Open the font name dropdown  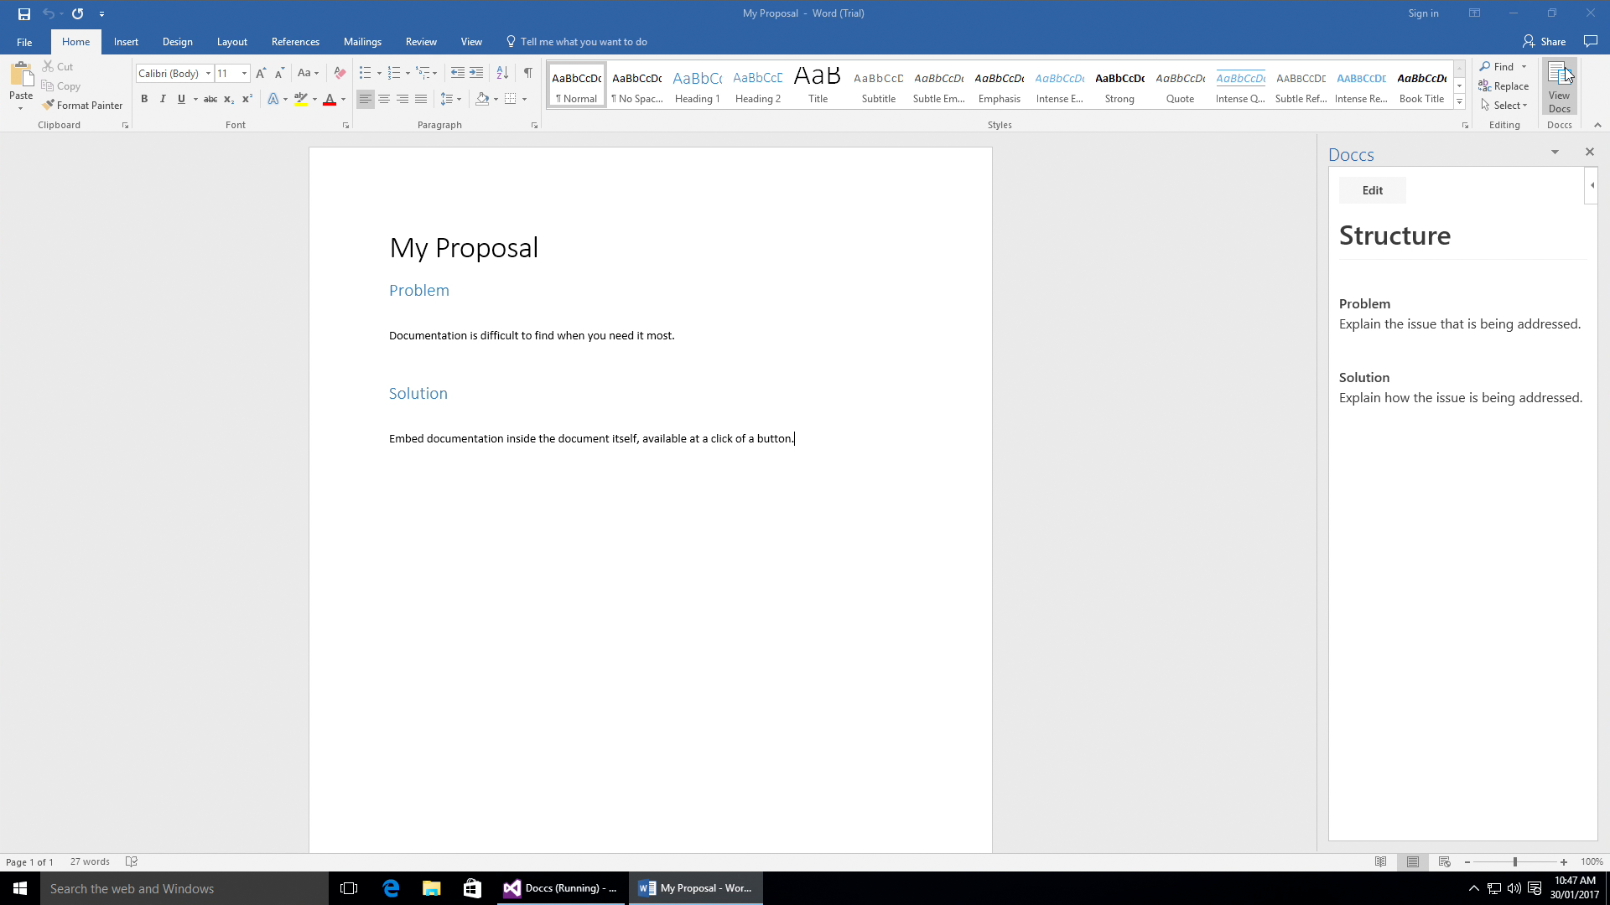pyautogui.click(x=208, y=74)
